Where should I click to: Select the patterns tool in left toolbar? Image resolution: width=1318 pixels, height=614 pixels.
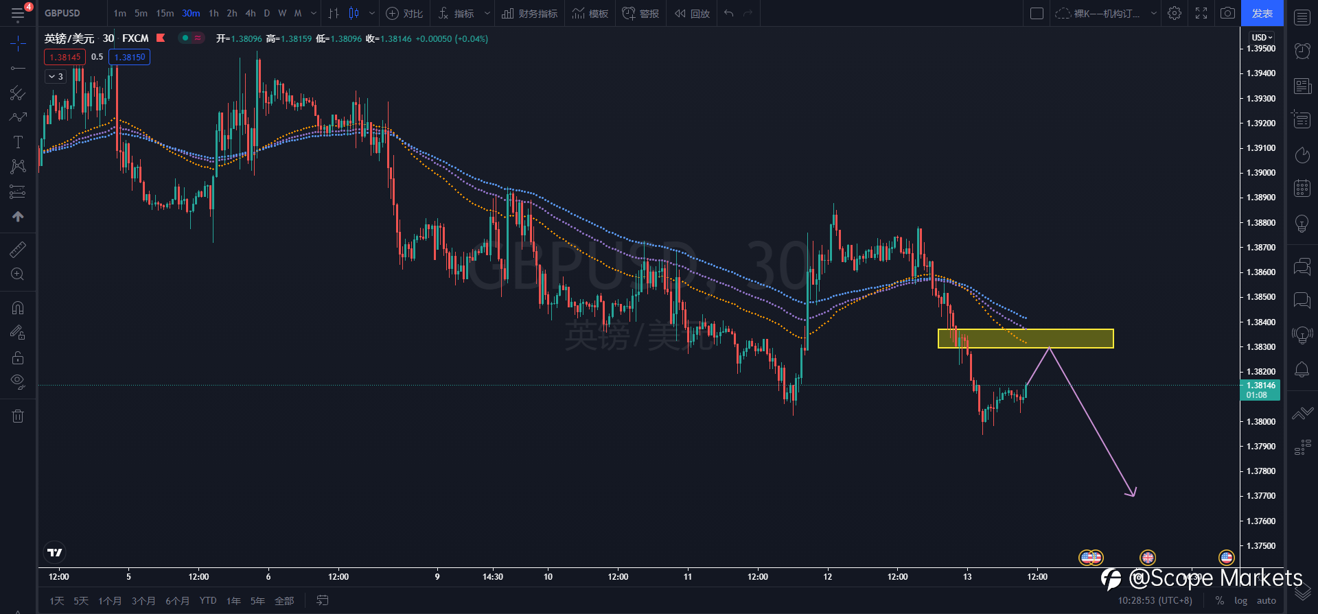pos(18,167)
